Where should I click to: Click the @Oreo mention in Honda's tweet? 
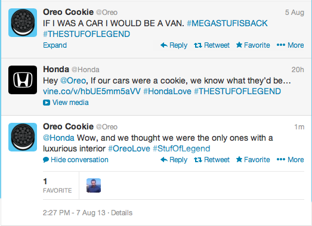tap(73, 81)
